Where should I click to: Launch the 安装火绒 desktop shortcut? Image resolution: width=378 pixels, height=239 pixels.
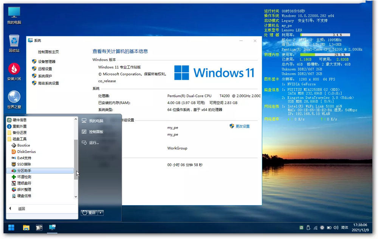[14, 72]
